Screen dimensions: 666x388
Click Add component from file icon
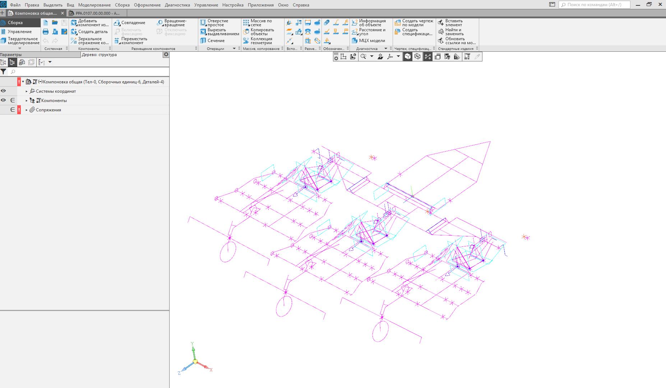click(74, 23)
